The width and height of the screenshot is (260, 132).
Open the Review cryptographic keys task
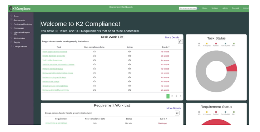54,77
